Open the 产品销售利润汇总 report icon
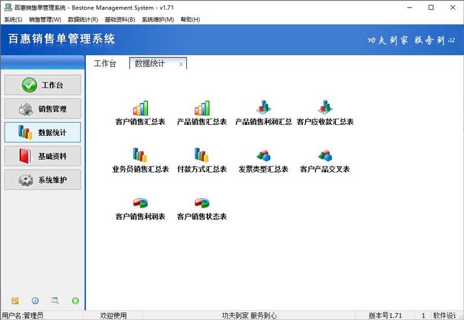This screenshot has width=464, height=320. [x=263, y=107]
